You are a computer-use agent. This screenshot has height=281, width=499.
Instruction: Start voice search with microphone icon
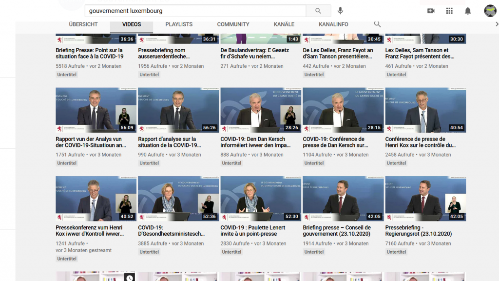(340, 11)
